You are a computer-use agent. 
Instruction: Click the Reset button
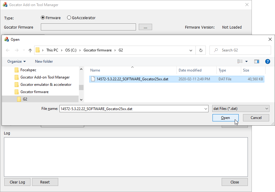pos(45,182)
